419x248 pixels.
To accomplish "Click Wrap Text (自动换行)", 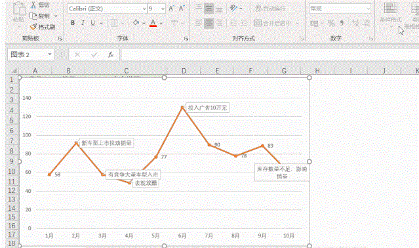I will (270, 9).
